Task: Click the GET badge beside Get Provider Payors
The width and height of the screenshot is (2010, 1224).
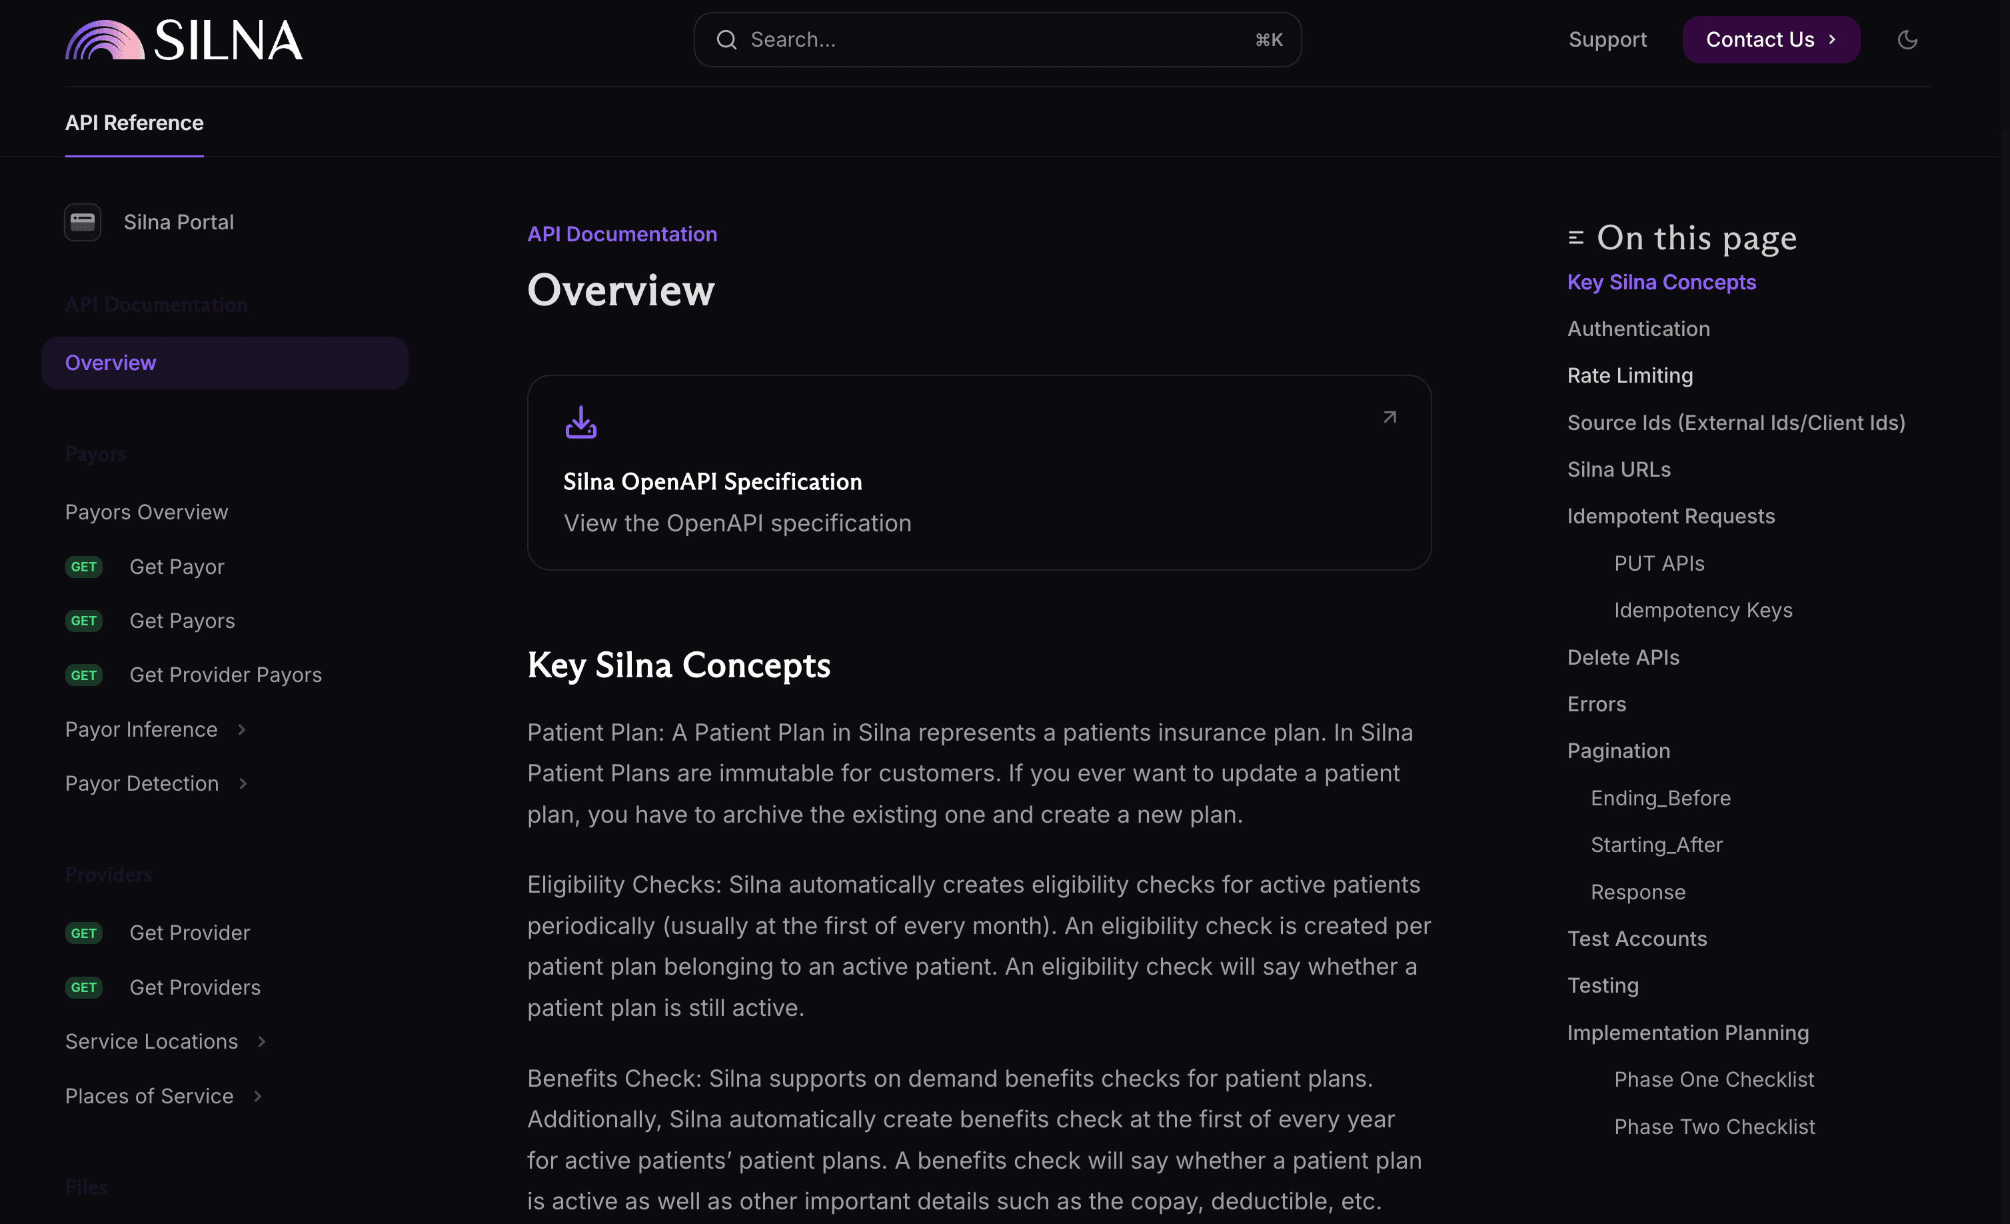Action: 83,675
